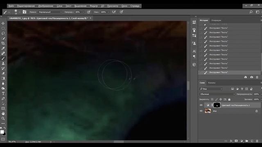262x147 pixels.
Task: Open the Файл menu
Action: coord(11,6)
